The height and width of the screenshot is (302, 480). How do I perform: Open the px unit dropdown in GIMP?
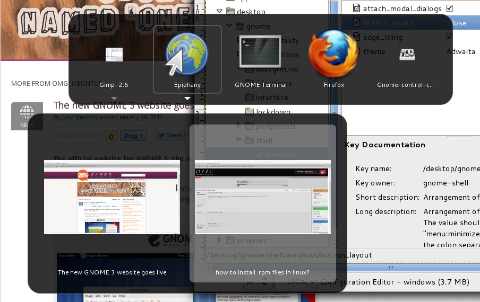(257, 282)
